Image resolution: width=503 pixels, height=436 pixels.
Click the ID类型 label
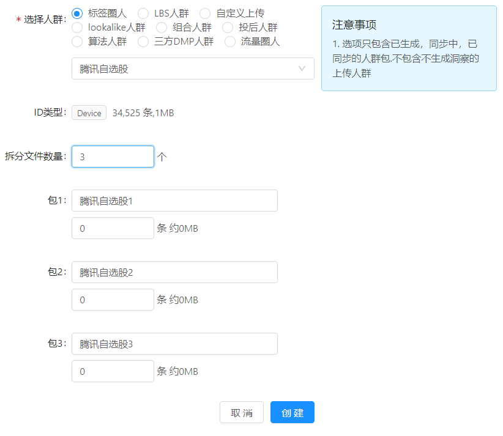click(x=50, y=113)
